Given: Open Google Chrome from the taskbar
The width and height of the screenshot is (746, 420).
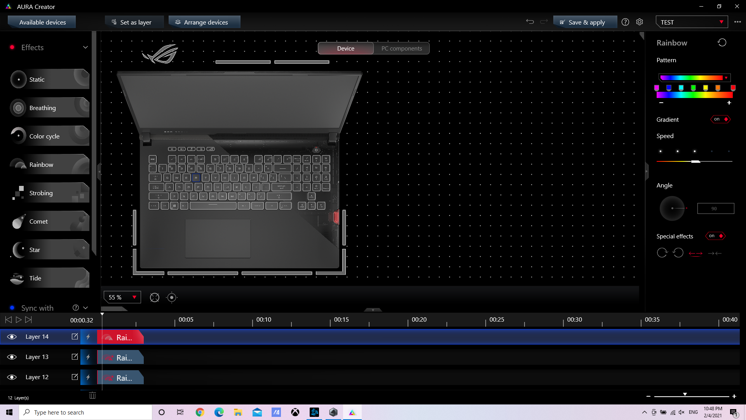Looking at the screenshot, I should click(200, 412).
